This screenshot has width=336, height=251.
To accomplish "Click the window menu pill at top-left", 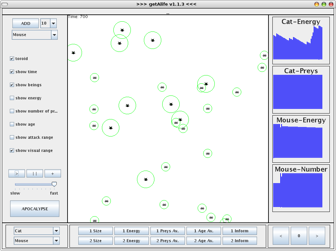I will point(5,4).
